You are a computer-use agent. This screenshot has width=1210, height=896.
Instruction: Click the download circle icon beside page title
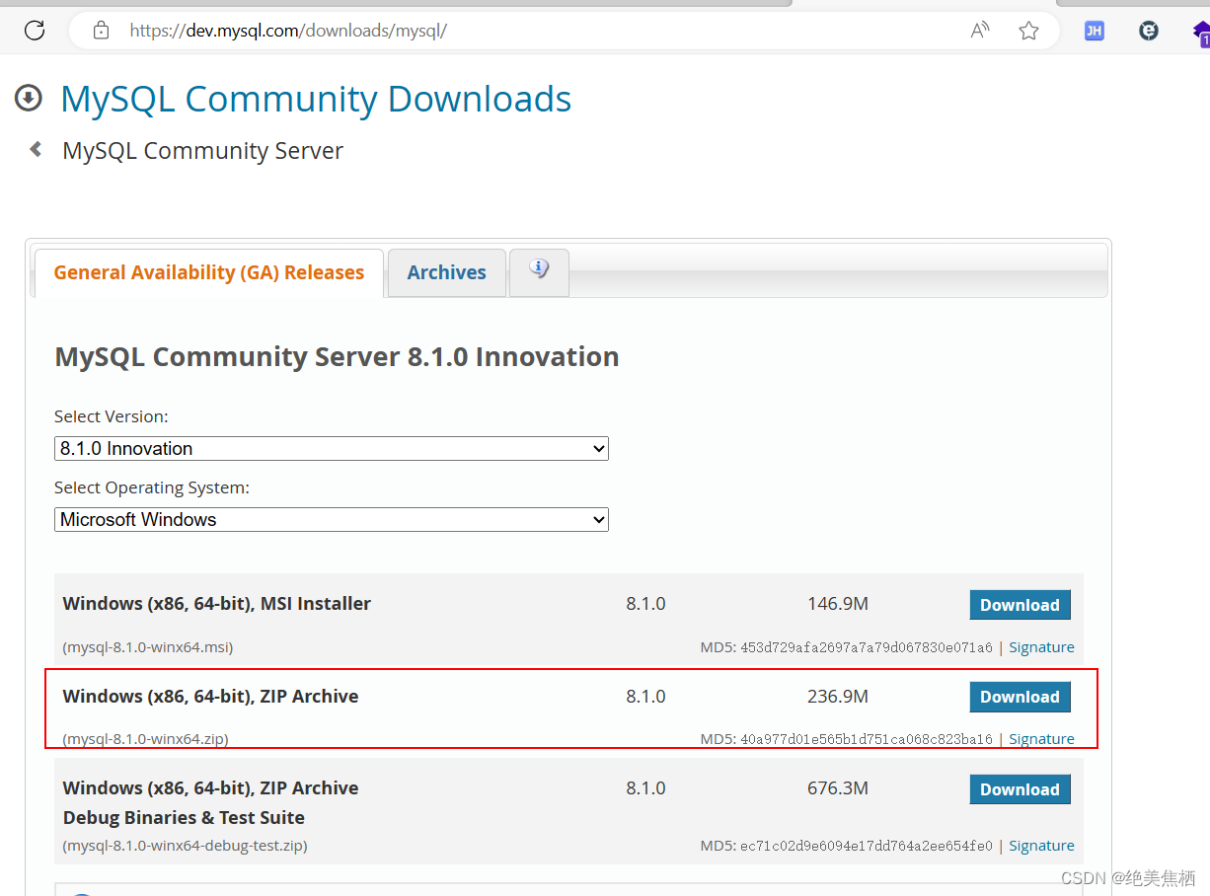point(29,98)
